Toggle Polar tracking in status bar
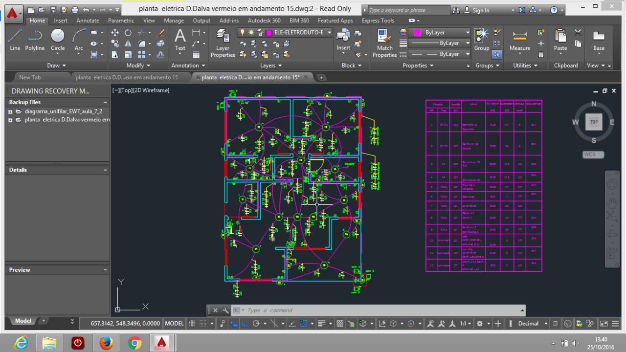This screenshot has height=352, width=626. [256, 324]
